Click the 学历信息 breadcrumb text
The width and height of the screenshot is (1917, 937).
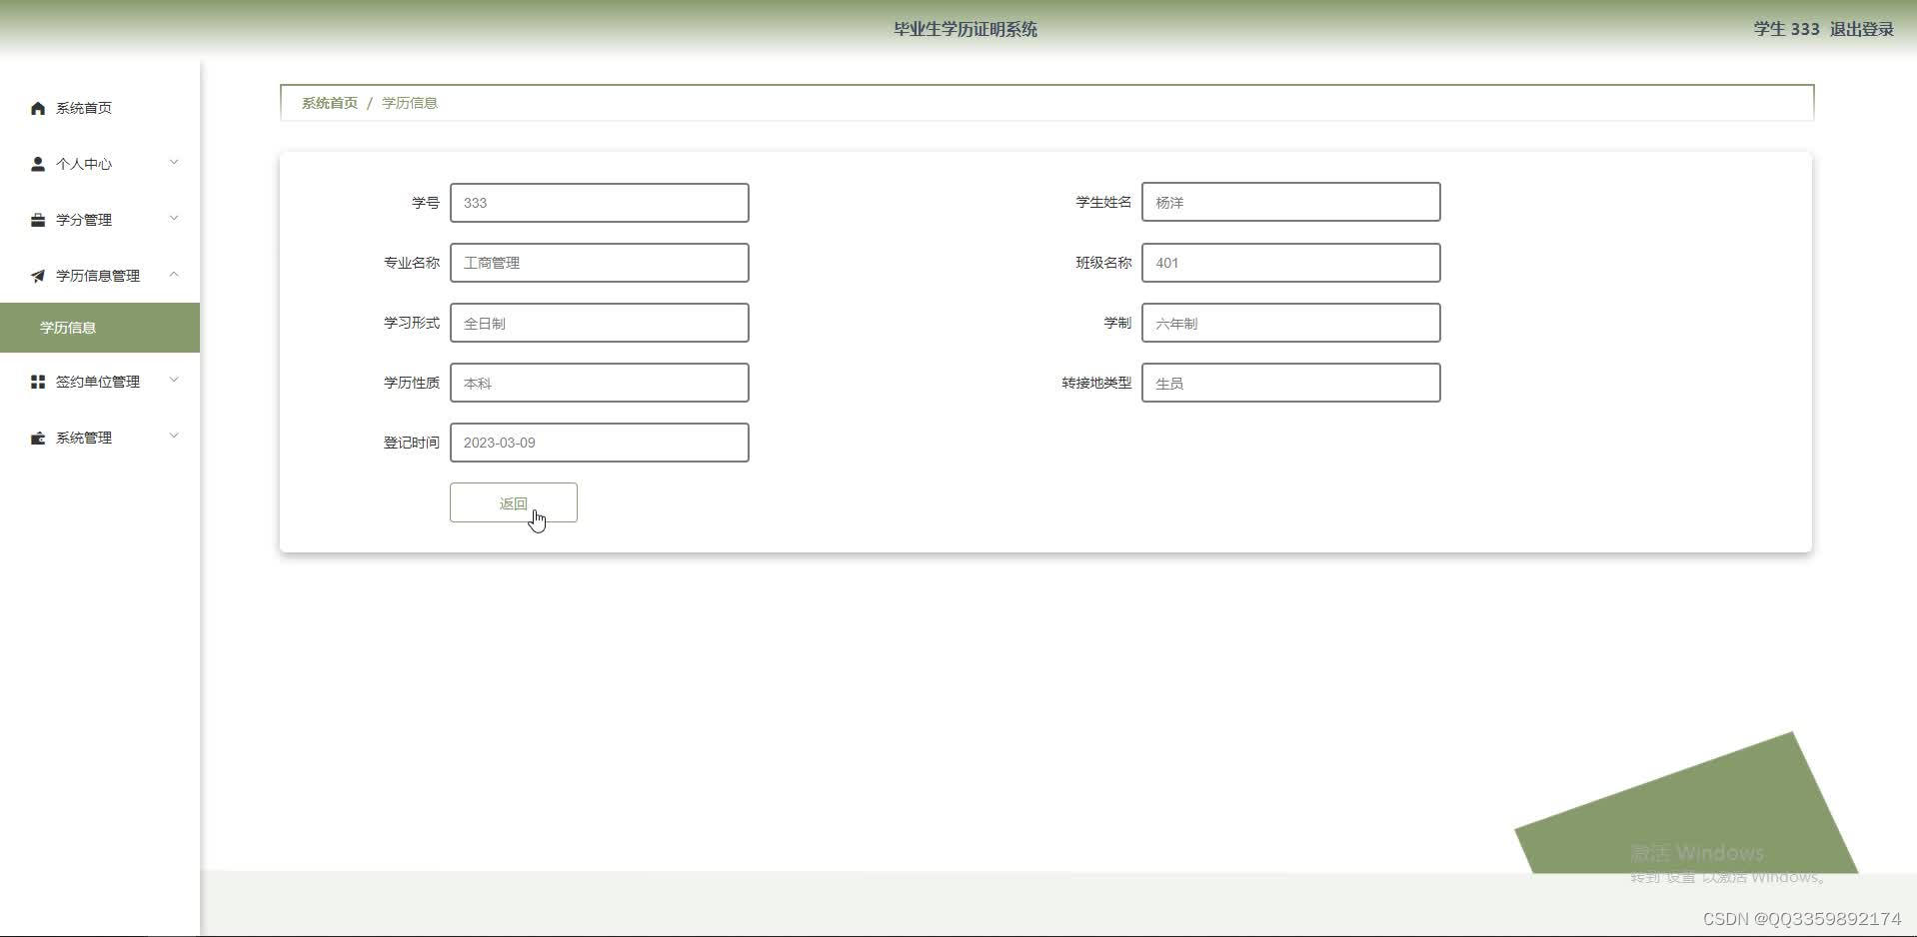[x=410, y=103]
